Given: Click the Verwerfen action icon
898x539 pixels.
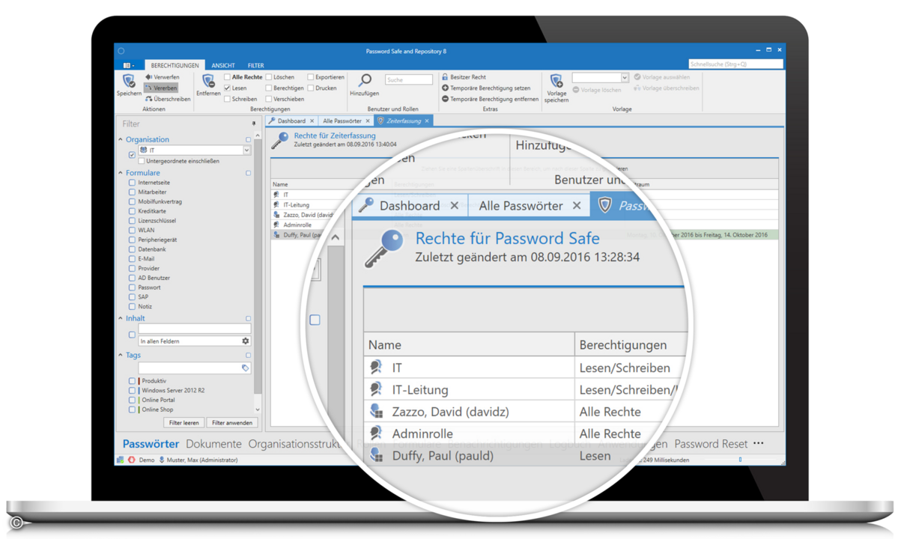Looking at the screenshot, I should tap(148, 76).
